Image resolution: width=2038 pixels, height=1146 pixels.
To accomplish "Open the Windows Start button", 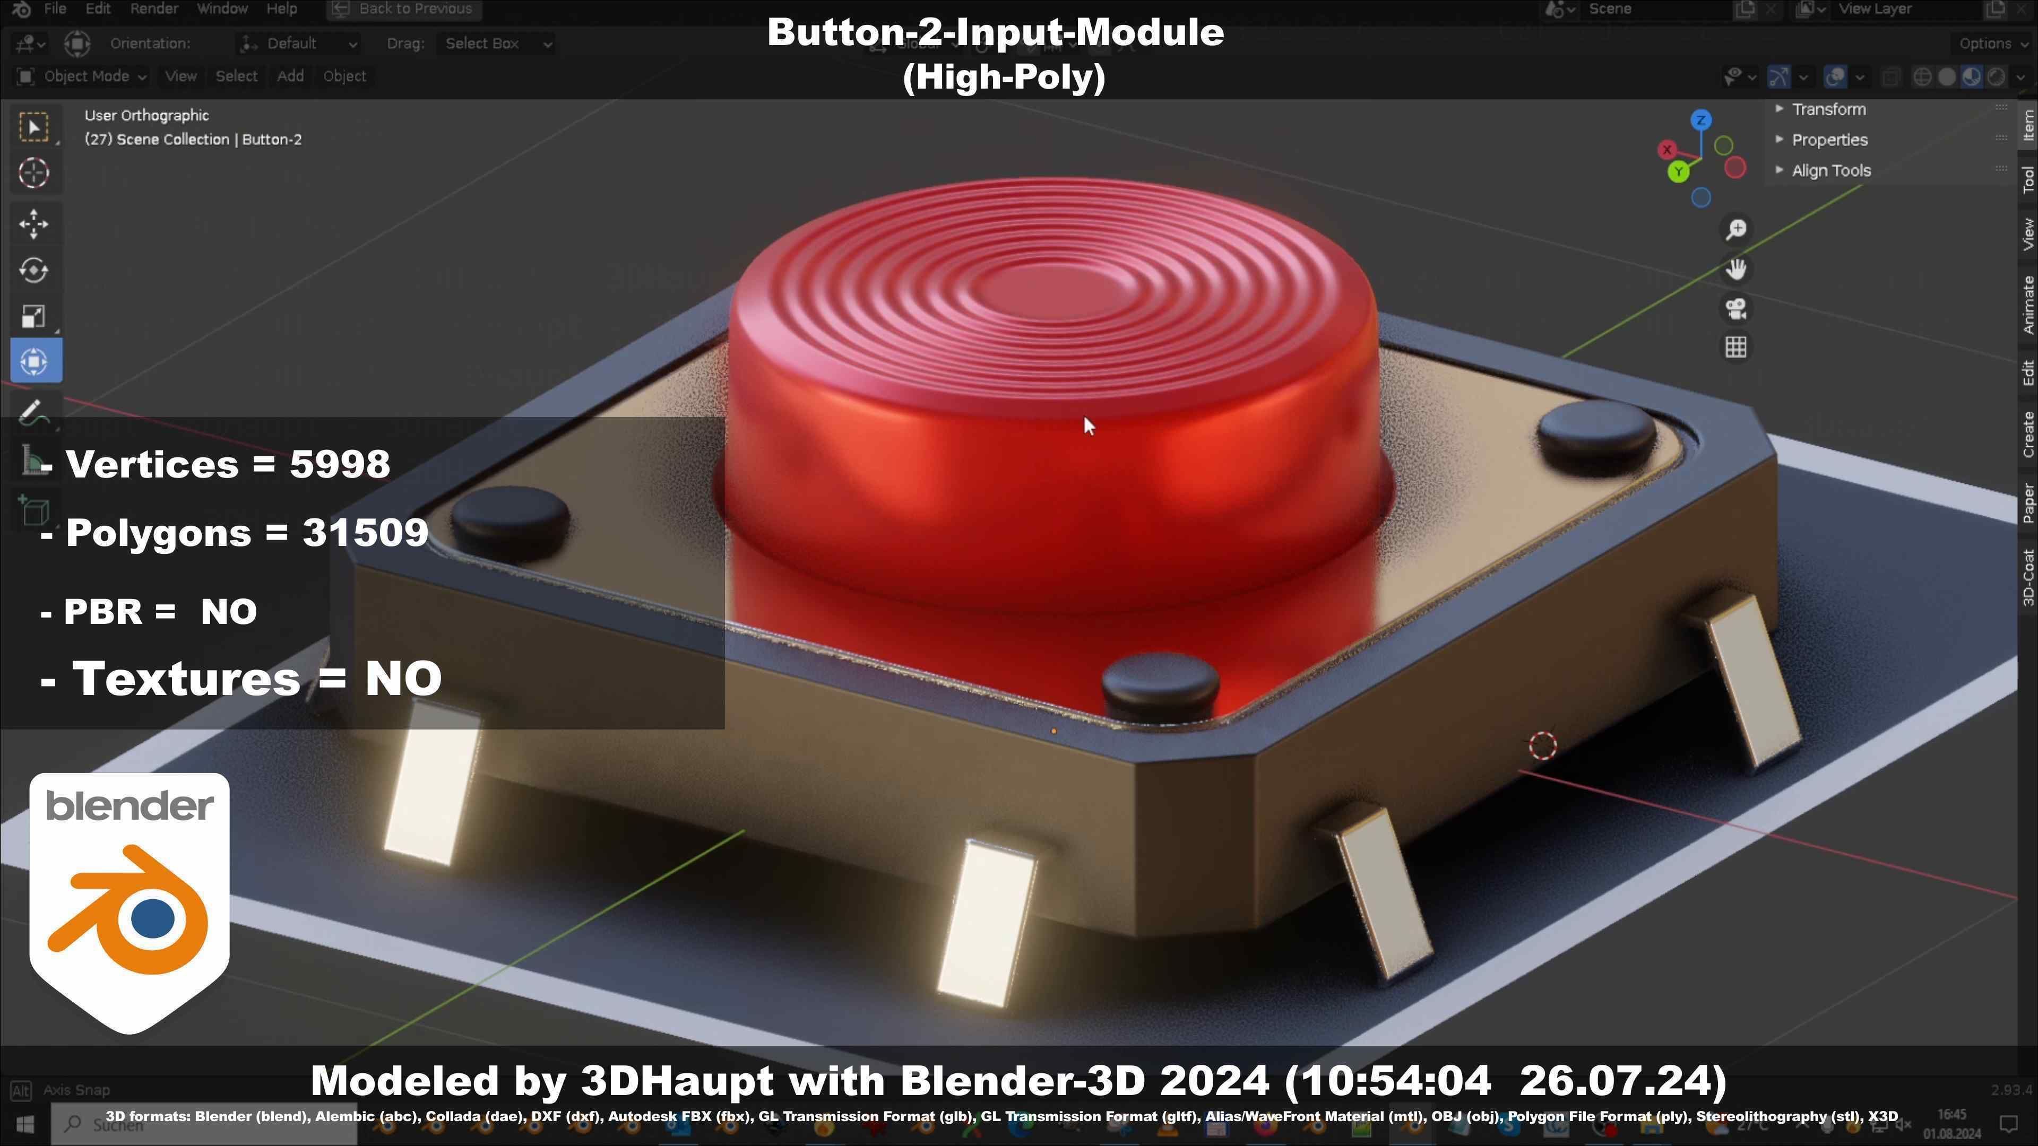I will (24, 1124).
